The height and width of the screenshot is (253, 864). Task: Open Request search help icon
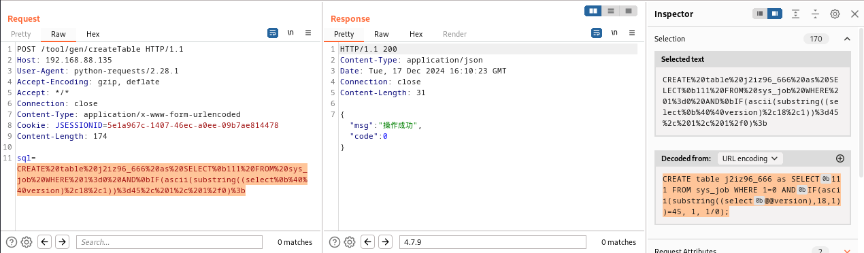[x=12, y=241]
